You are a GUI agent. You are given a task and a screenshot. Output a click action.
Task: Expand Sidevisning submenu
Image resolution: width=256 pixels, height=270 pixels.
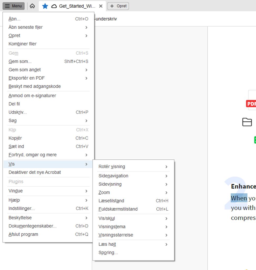(x=133, y=184)
